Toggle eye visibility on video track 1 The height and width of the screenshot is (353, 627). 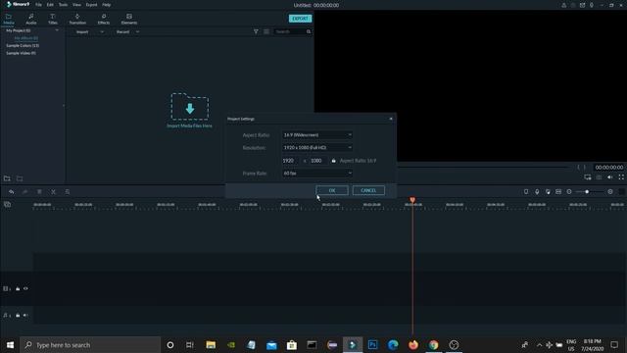(x=25, y=288)
